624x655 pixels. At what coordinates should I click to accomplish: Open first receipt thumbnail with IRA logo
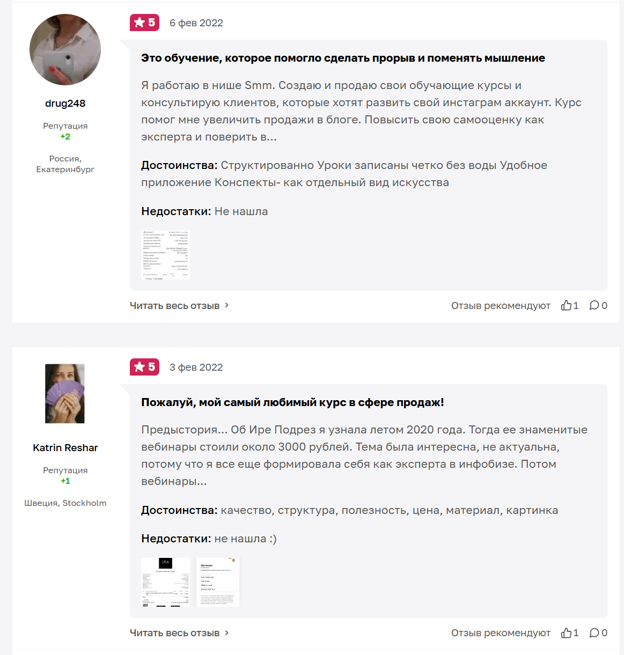click(x=165, y=583)
